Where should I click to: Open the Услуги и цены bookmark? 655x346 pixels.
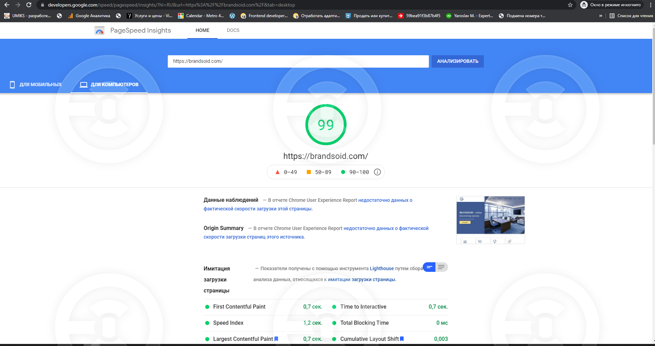click(150, 16)
